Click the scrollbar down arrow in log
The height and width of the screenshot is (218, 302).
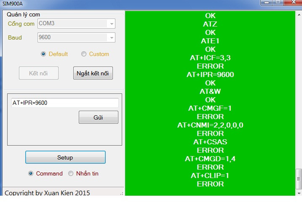[x=299, y=193]
